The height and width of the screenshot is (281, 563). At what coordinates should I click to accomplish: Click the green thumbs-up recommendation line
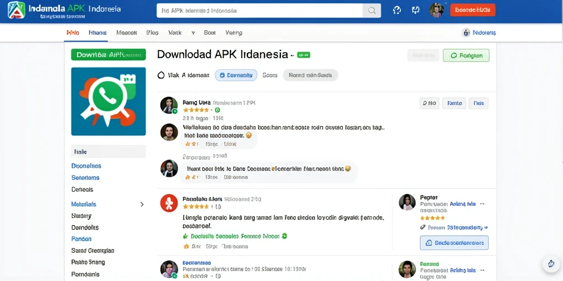(x=235, y=236)
